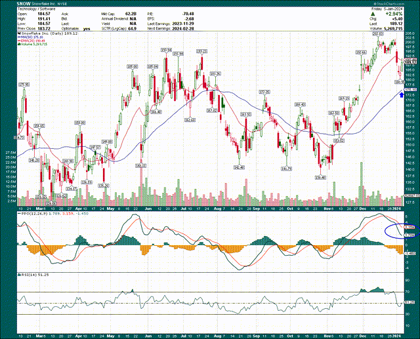Click the RSI current value tag 51.25 on right axis
Screen dimensions: 420x339
click(409, 302)
